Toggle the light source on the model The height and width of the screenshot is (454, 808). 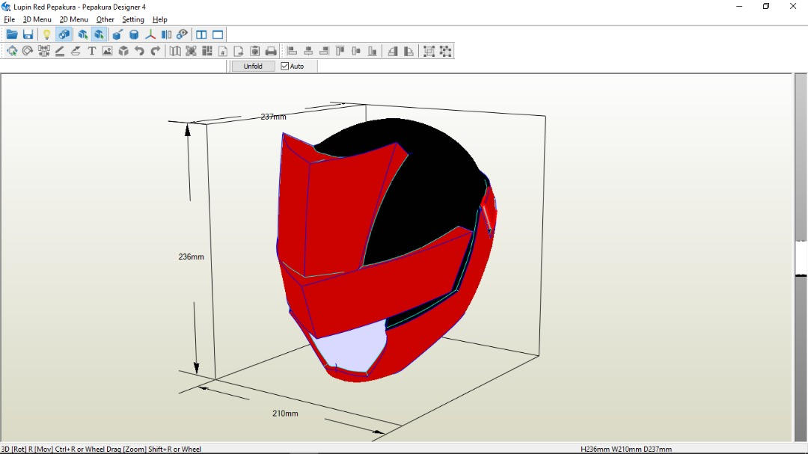pos(46,34)
